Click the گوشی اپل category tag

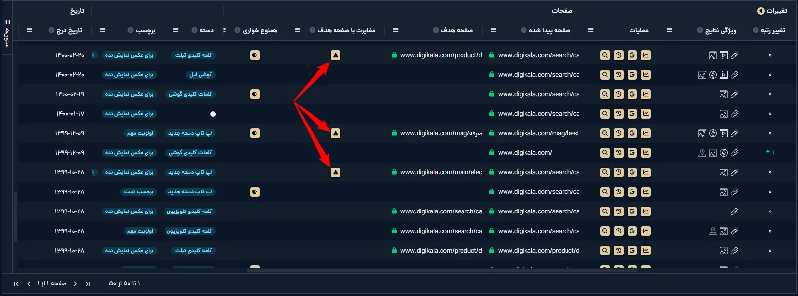coord(201,75)
